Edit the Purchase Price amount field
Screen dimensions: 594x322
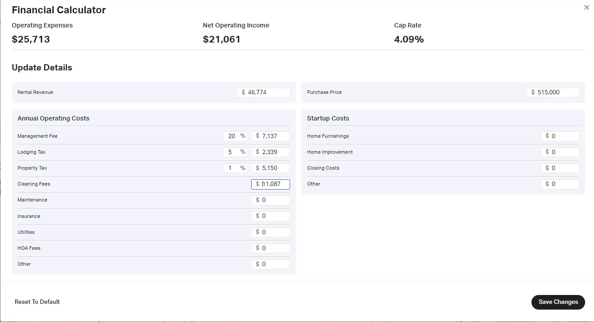point(553,93)
